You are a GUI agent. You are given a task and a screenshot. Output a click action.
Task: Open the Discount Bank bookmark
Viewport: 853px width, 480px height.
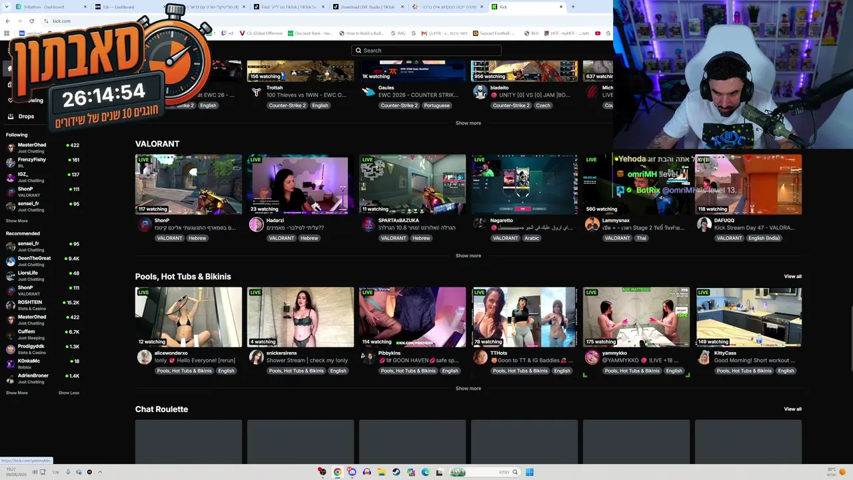pyautogui.click(x=309, y=33)
